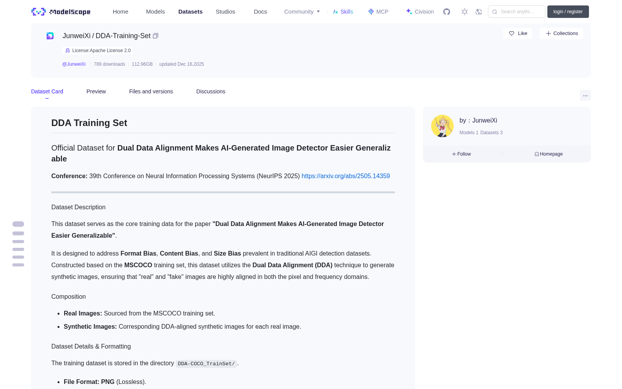
Task: Click the plus icon beside Follow
Action: [x=454, y=154]
